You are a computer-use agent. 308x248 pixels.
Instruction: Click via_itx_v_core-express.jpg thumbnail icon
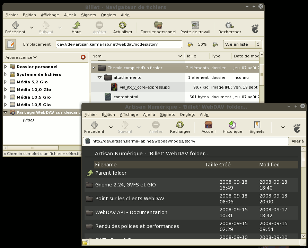pos(114,87)
